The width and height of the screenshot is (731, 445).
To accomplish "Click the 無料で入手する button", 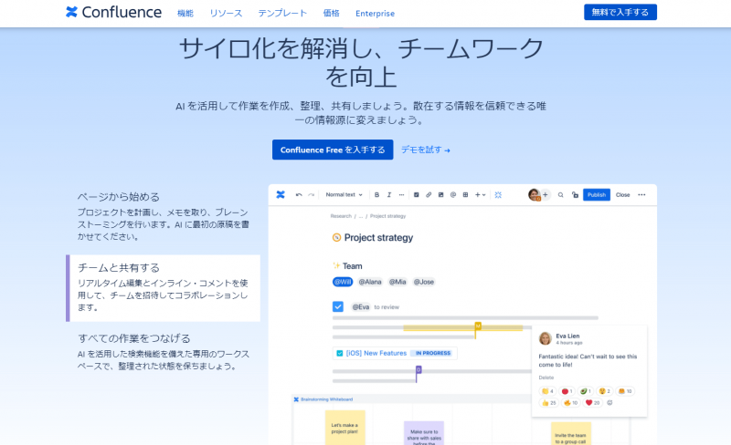I will 620,13.
